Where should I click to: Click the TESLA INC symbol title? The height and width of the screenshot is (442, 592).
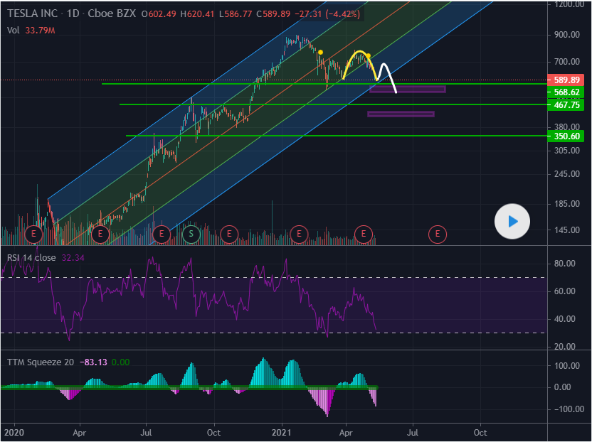[x=33, y=14]
